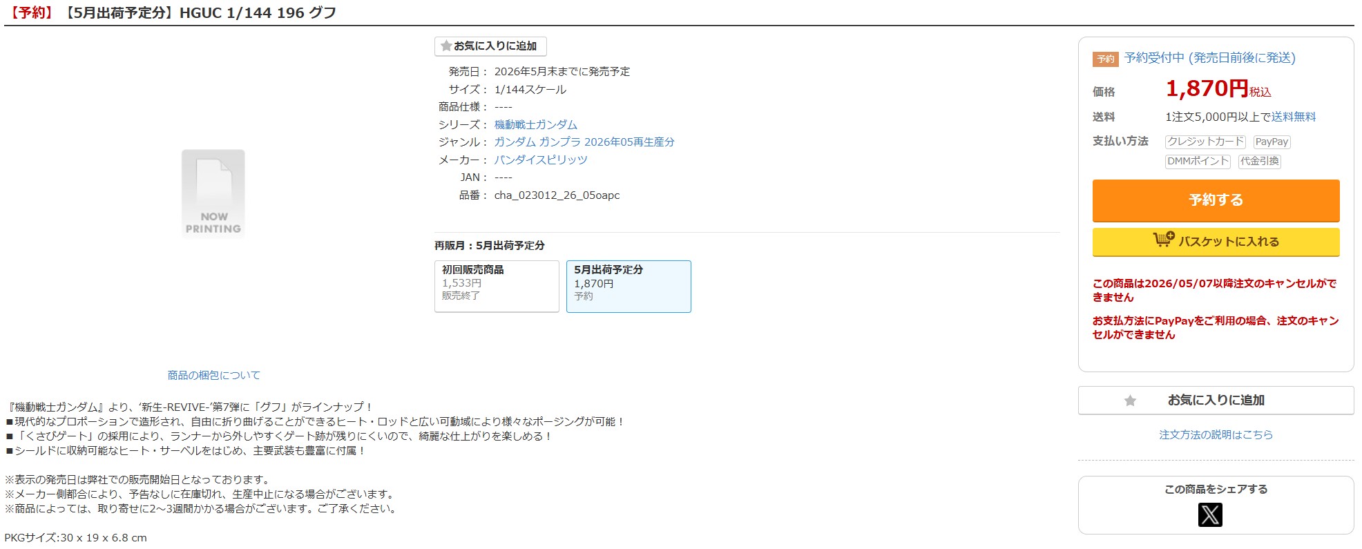Click the PKGサイズ:30 x 19 x 6.8 cm text
This screenshot has height=549, width=1362.
click(x=76, y=537)
